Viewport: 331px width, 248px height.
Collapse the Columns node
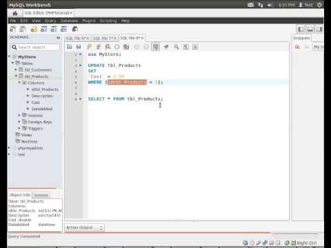coord(19,83)
